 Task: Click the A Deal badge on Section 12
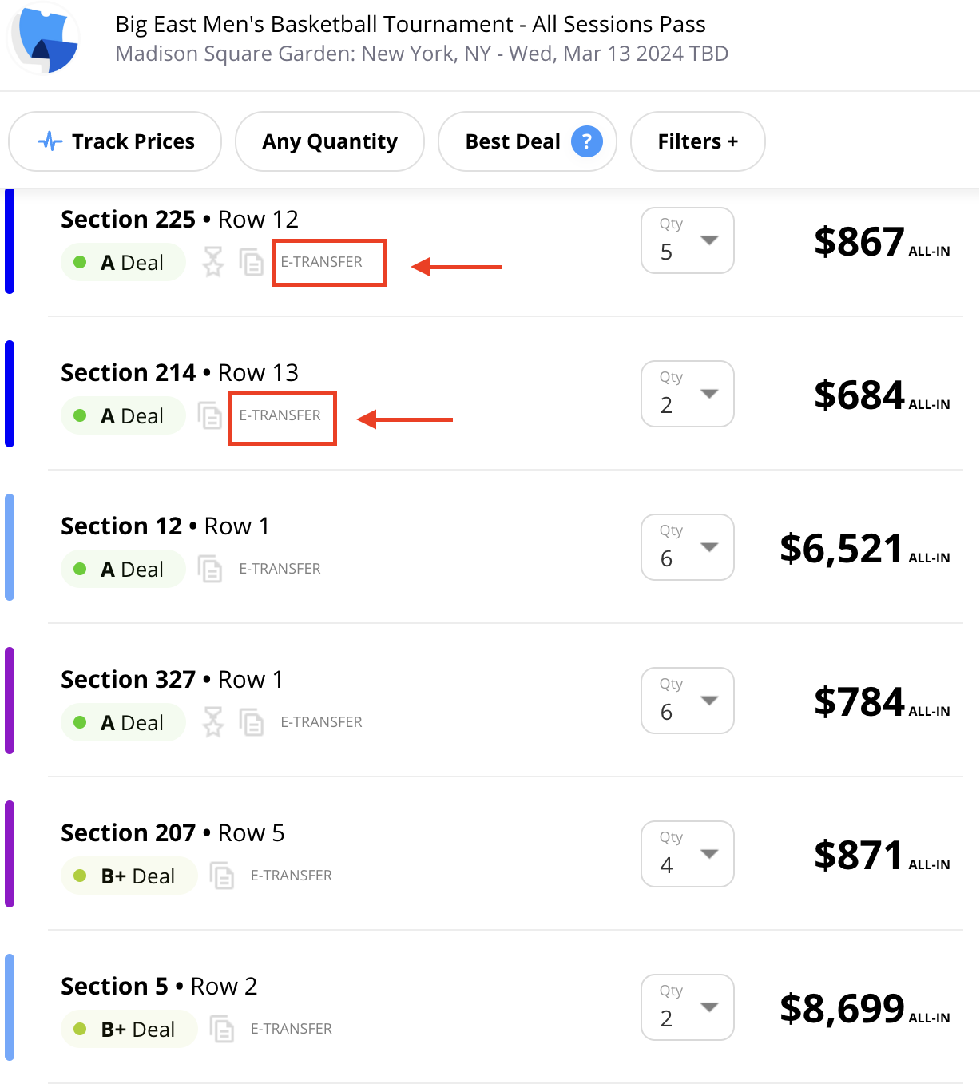(123, 570)
